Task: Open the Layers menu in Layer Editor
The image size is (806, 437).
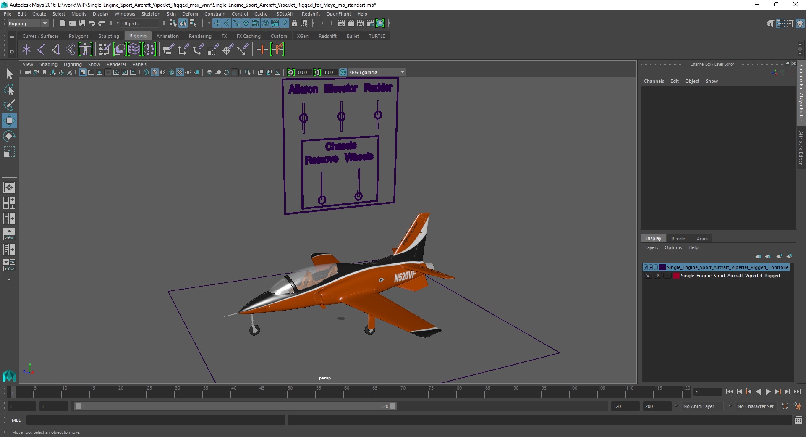Action: [652, 247]
